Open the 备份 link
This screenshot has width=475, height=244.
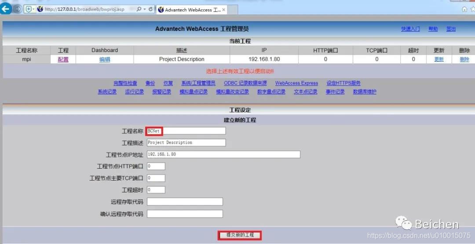(150, 83)
